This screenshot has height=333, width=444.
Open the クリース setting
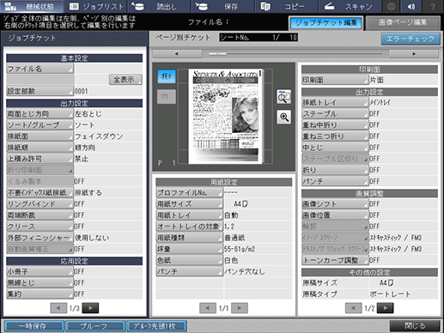[40, 227]
